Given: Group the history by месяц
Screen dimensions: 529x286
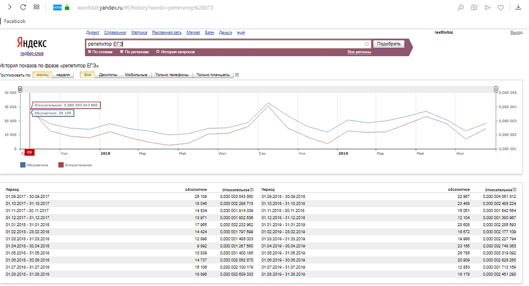Looking at the screenshot, I should 43,75.
